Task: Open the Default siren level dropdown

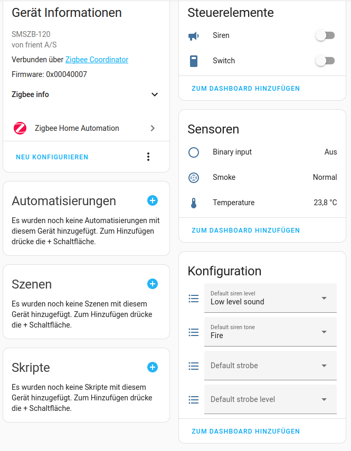Action: point(270,298)
